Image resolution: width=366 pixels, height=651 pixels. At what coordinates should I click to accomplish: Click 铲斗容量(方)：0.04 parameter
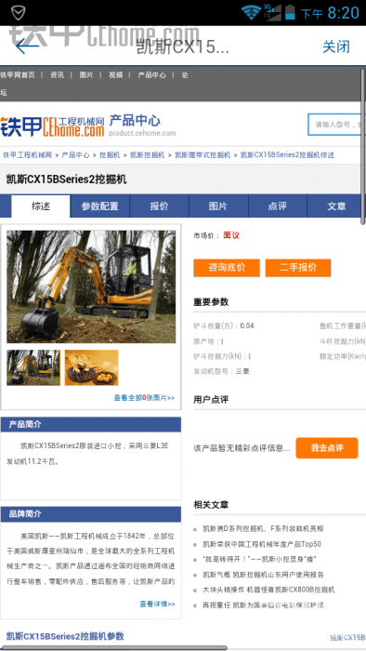pos(224,325)
